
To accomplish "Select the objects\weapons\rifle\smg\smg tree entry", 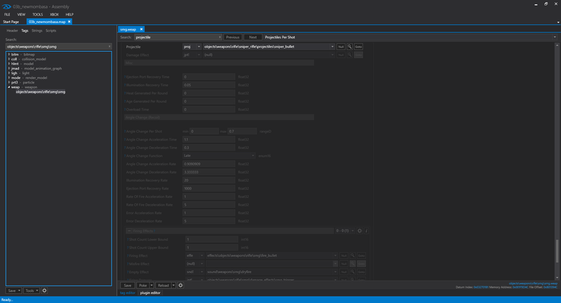I will point(41,92).
